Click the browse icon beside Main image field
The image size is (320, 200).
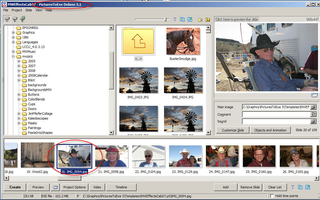coord(313,107)
